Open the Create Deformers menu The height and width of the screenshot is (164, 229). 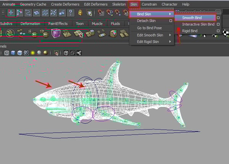[x=65, y=4]
